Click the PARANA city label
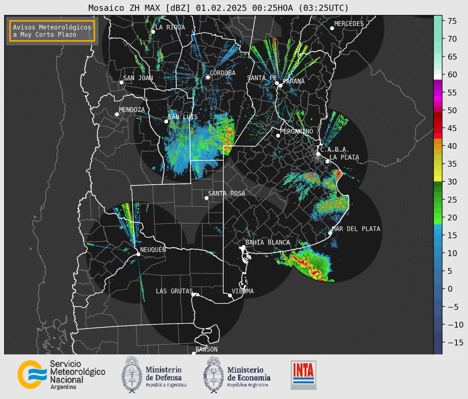468x399 pixels. 294,81
